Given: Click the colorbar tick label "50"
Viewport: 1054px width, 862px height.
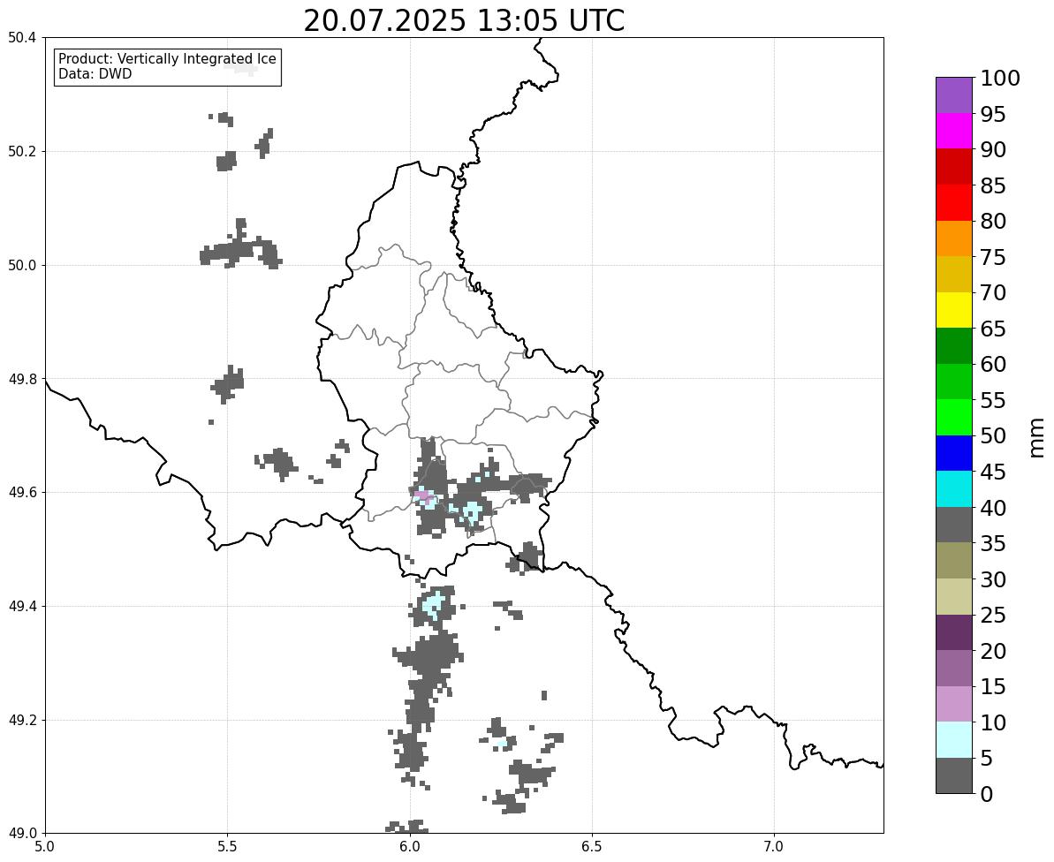Looking at the screenshot, I should pos(993,436).
